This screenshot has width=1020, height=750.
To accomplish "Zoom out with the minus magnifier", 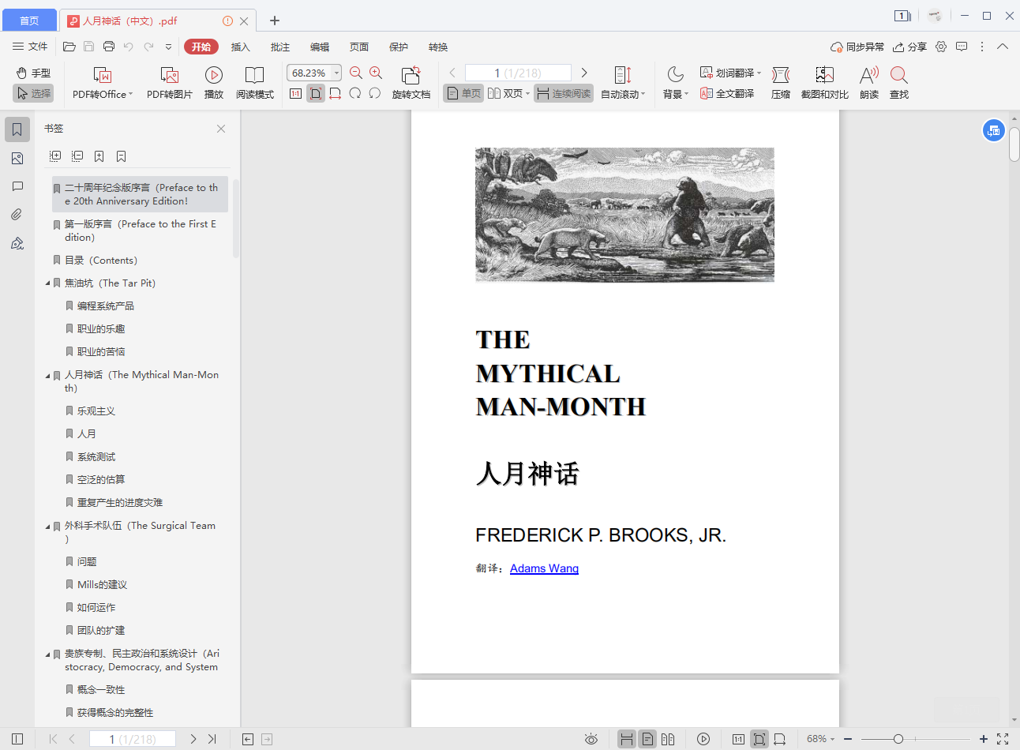I will click(x=356, y=73).
